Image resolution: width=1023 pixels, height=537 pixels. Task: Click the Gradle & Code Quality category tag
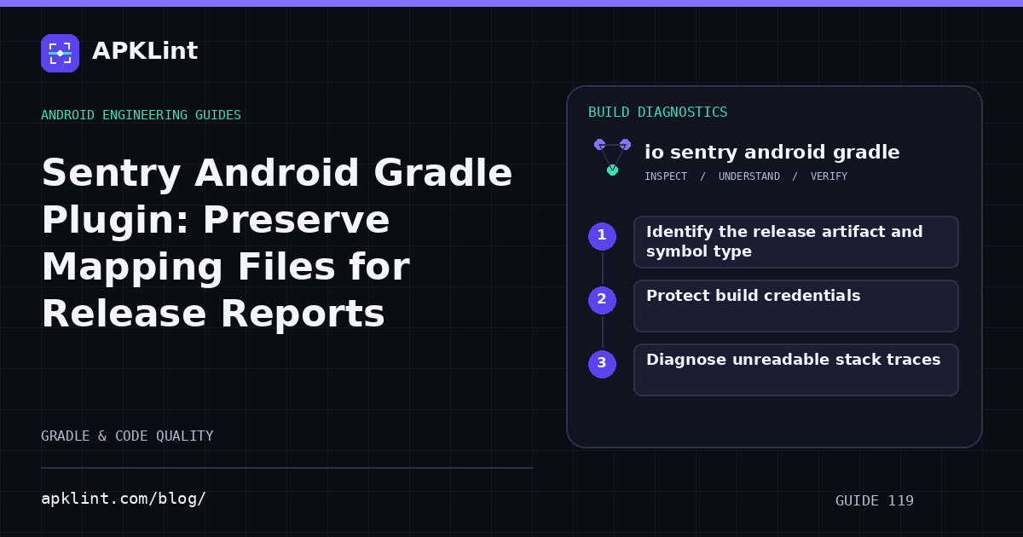point(127,436)
